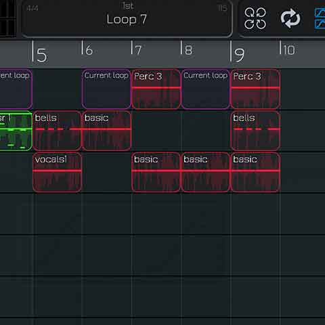Select the bells clip at bar 5
The width and height of the screenshot is (325, 325).
coord(57,131)
